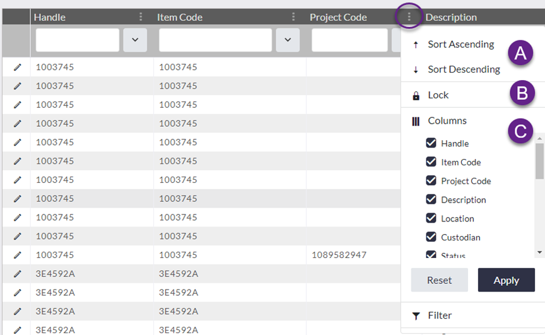Focus the Handle filter text box
This screenshot has width=545, height=335.
pyautogui.click(x=78, y=40)
